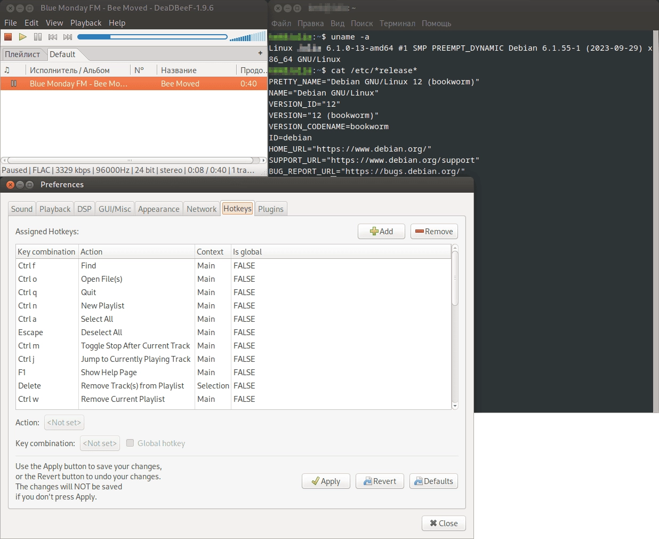Enable the Global hotkey checkbox

pos(130,443)
